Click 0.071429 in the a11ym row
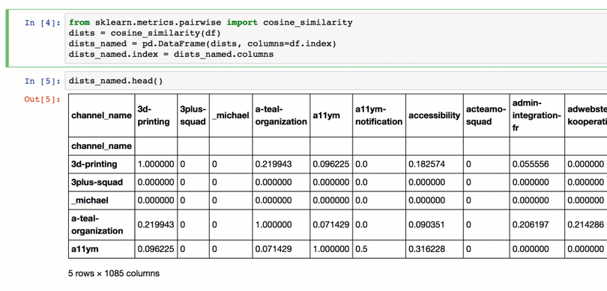 [274, 249]
